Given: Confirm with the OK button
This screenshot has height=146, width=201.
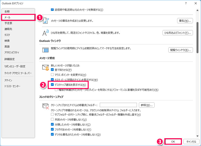Looking at the screenshot, I should point(173,142).
